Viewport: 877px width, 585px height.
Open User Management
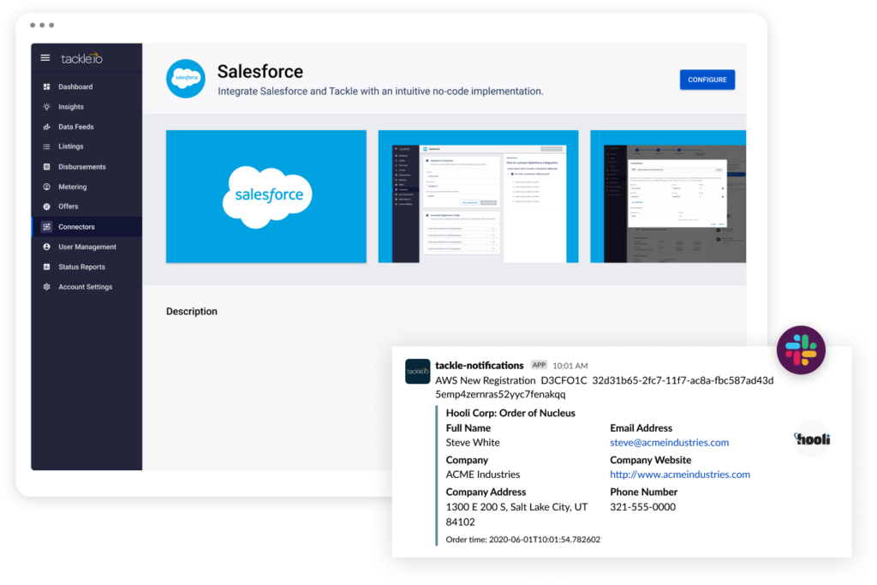87,247
